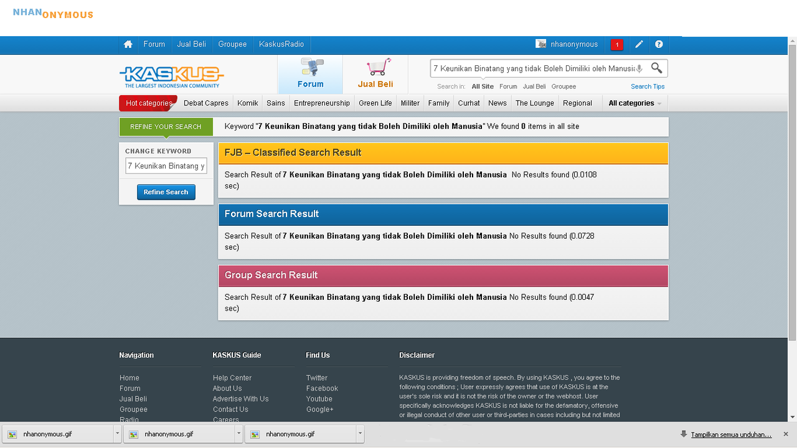797x448 pixels.
Task: Click the REFINE YOUR SEARCH green label
Action: 166,127
